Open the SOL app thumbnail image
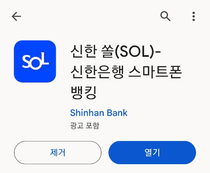The image size is (210, 173). [35, 61]
